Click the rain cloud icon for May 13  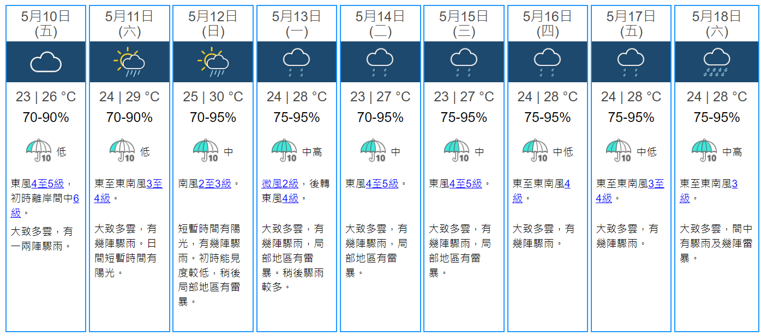297,62
